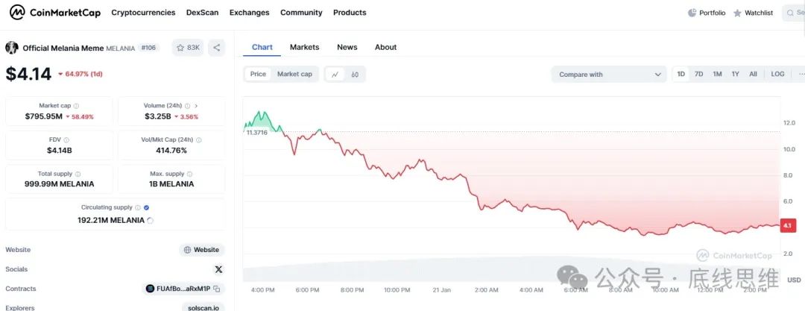The height and width of the screenshot is (311, 805).
Task: Click the red 4.1 current price tag
Action: (788, 226)
